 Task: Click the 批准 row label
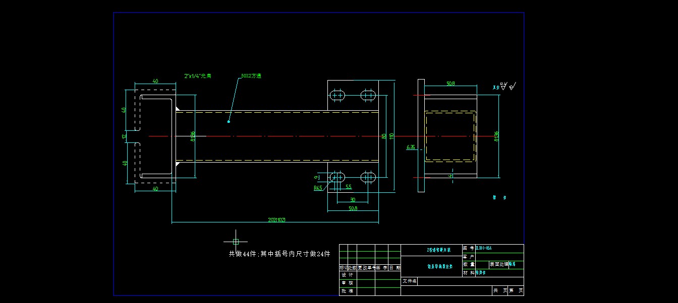[347, 291]
